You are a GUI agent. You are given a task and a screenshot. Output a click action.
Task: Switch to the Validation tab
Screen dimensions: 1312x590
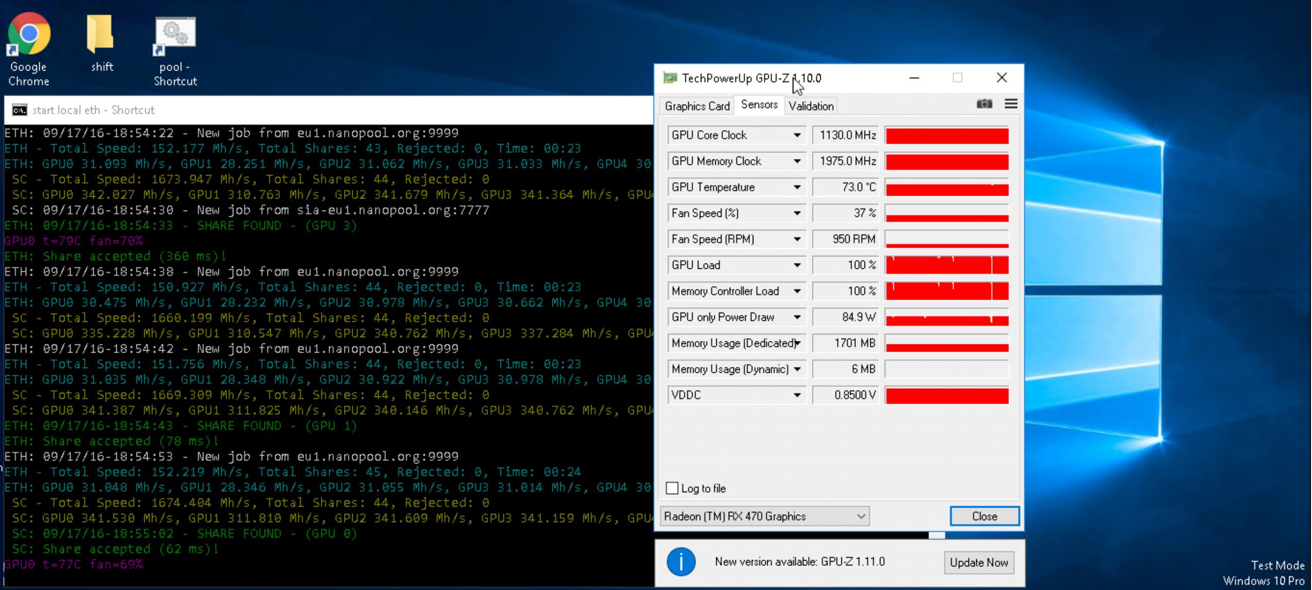point(810,106)
